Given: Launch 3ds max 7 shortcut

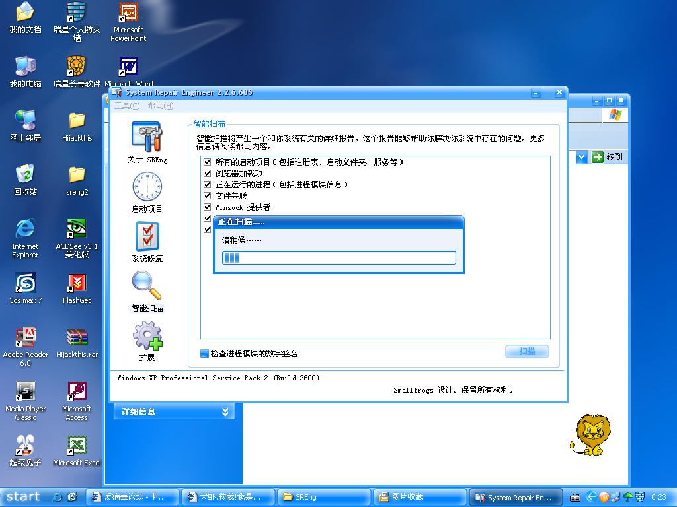Looking at the screenshot, I should tap(26, 288).
